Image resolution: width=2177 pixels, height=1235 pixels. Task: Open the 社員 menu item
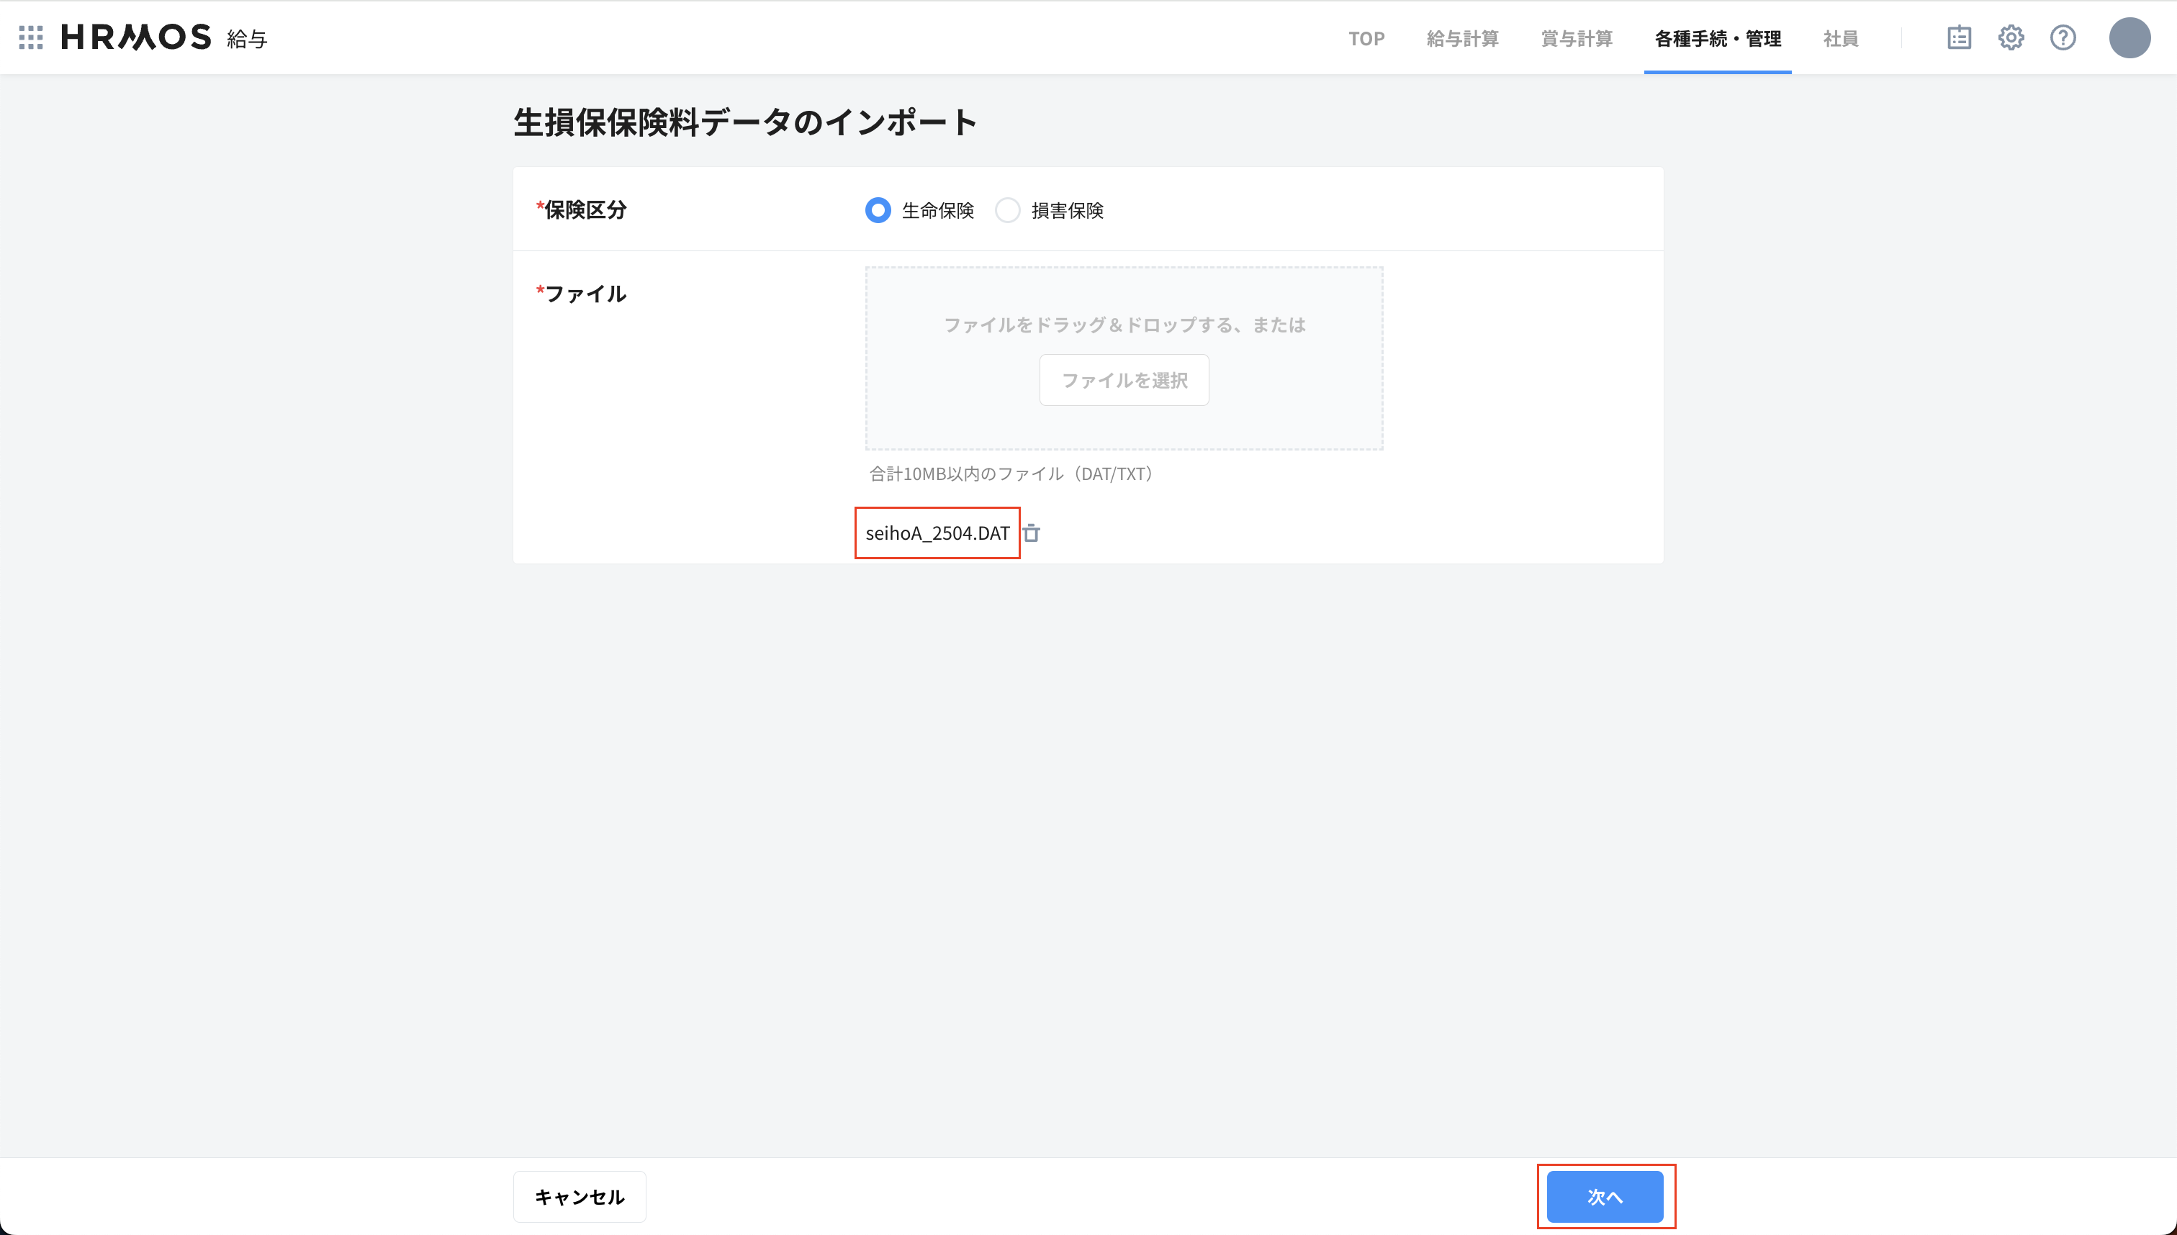[1840, 38]
